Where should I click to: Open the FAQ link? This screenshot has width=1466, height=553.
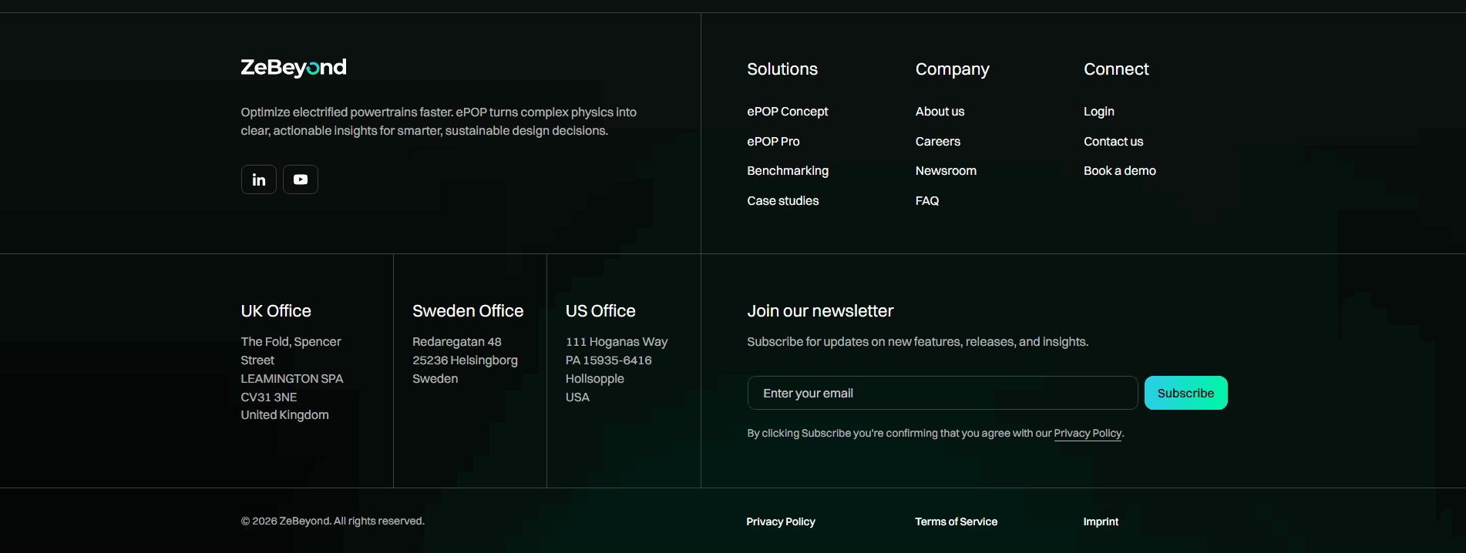click(926, 201)
